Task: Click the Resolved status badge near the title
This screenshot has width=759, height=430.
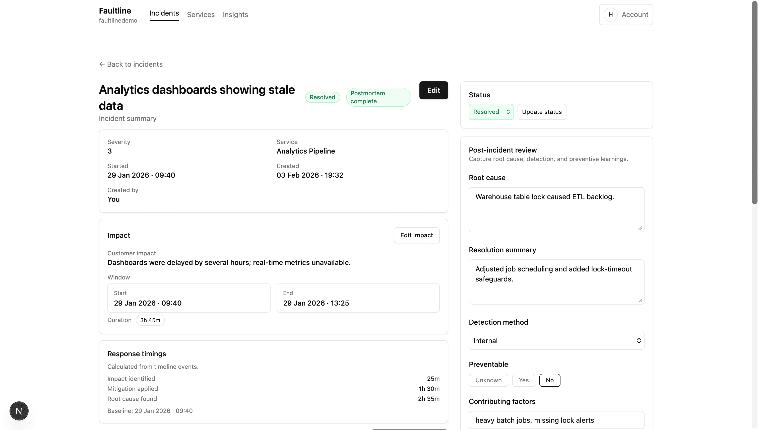Action: 322,97
